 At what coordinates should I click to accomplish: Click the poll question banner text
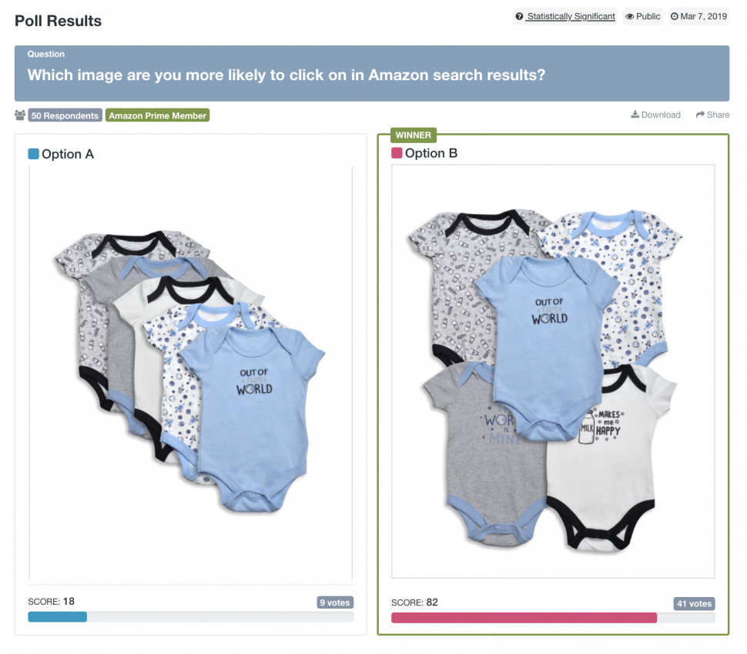click(x=286, y=75)
